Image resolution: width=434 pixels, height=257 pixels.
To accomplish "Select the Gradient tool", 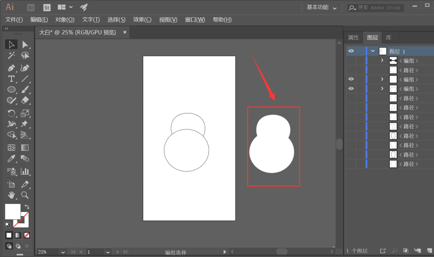I will (x=25, y=148).
